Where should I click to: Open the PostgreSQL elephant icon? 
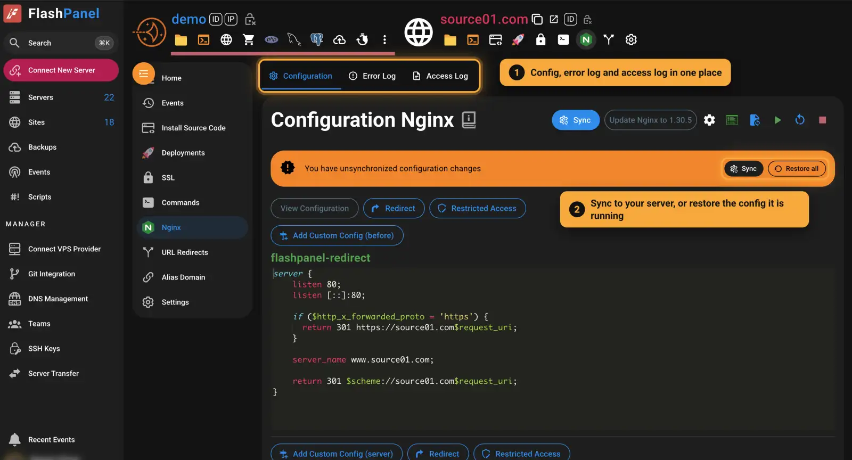317,40
